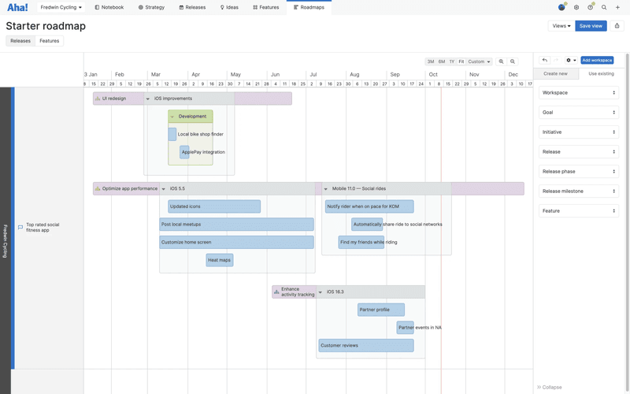Click the Top rated social fitness app goal
630x394 pixels.
(43, 228)
